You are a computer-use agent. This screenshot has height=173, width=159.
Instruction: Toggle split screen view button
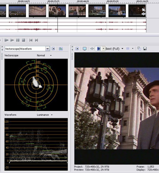(x=99, y=49)
